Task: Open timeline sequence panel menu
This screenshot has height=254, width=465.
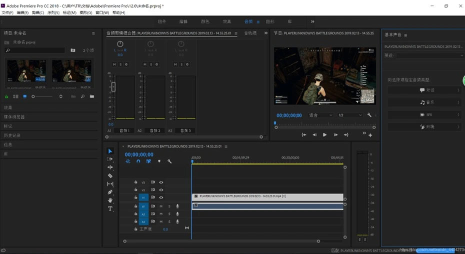Action: click(x=226, y=146)
